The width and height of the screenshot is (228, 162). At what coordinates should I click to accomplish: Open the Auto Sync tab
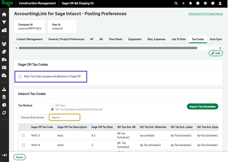click(216, 39)
